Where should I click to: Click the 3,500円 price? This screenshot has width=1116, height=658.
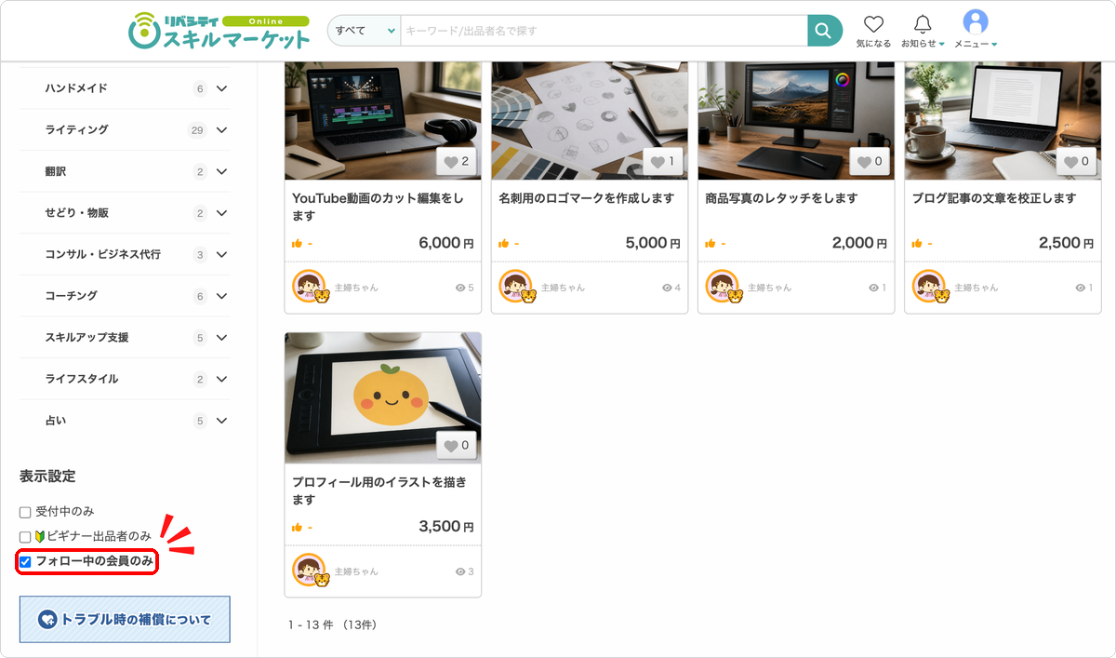click(446, 527)
